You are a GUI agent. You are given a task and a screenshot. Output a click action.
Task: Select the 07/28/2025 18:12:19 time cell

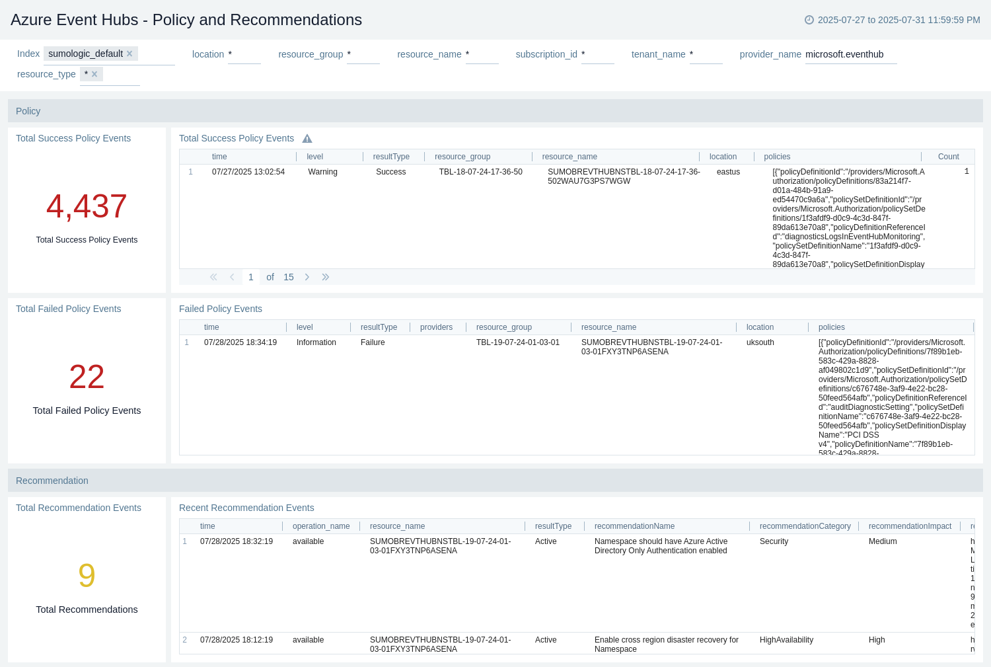(237, 640)
